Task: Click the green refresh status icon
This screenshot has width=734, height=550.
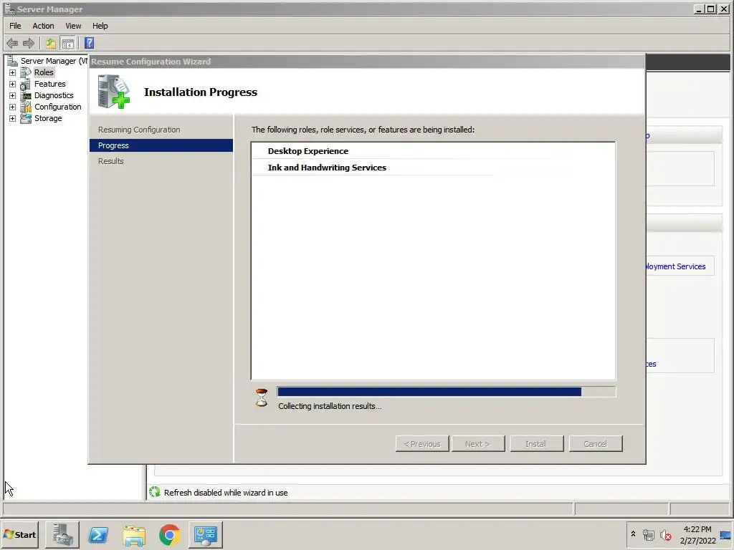Action: 155,491
